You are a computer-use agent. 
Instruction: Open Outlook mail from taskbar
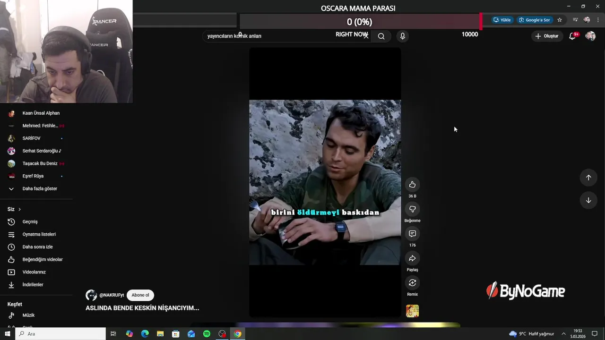(191, 334)
